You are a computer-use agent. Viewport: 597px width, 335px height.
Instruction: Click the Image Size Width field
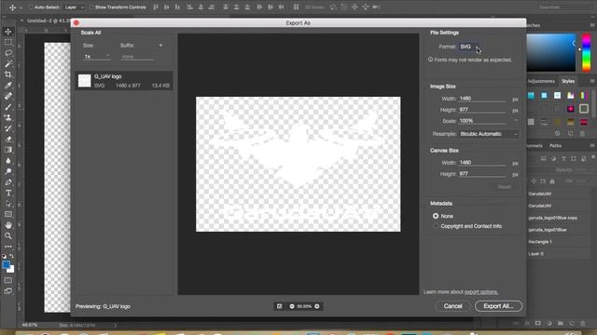click(x=482, y=99)
